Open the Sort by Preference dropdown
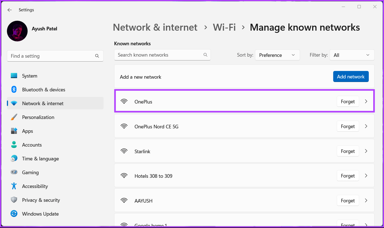Image resolution: width=384 pixels, height=228 pixels. click(x=277, y=55)
